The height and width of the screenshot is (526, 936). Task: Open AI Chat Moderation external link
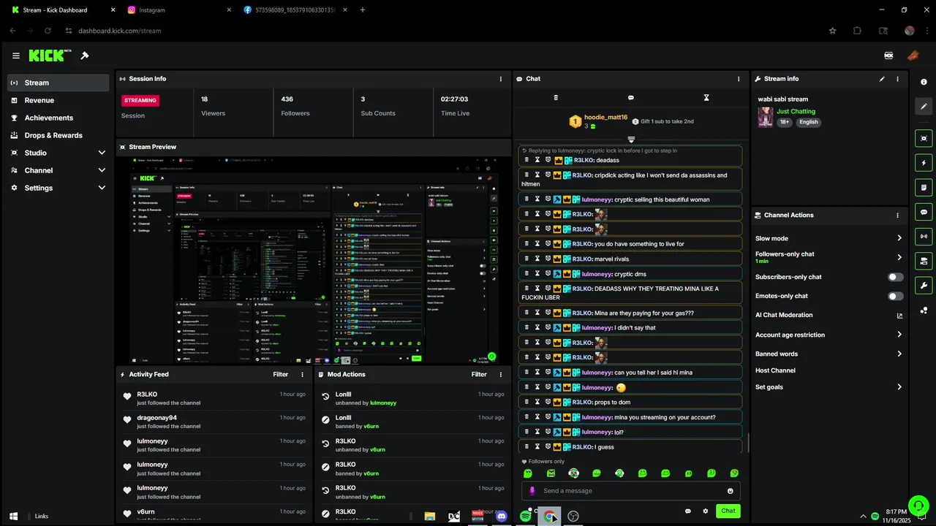click(x=899, y=316)
